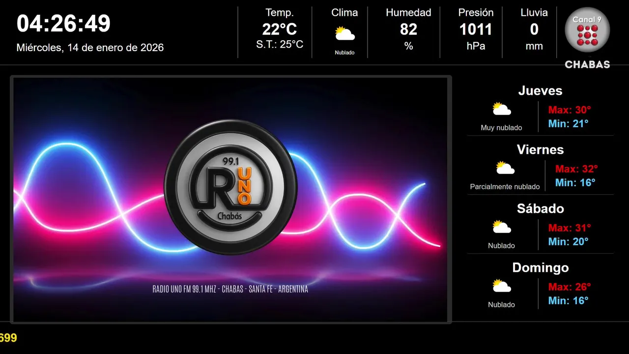Click the hPa unit label

coord(476,46)
